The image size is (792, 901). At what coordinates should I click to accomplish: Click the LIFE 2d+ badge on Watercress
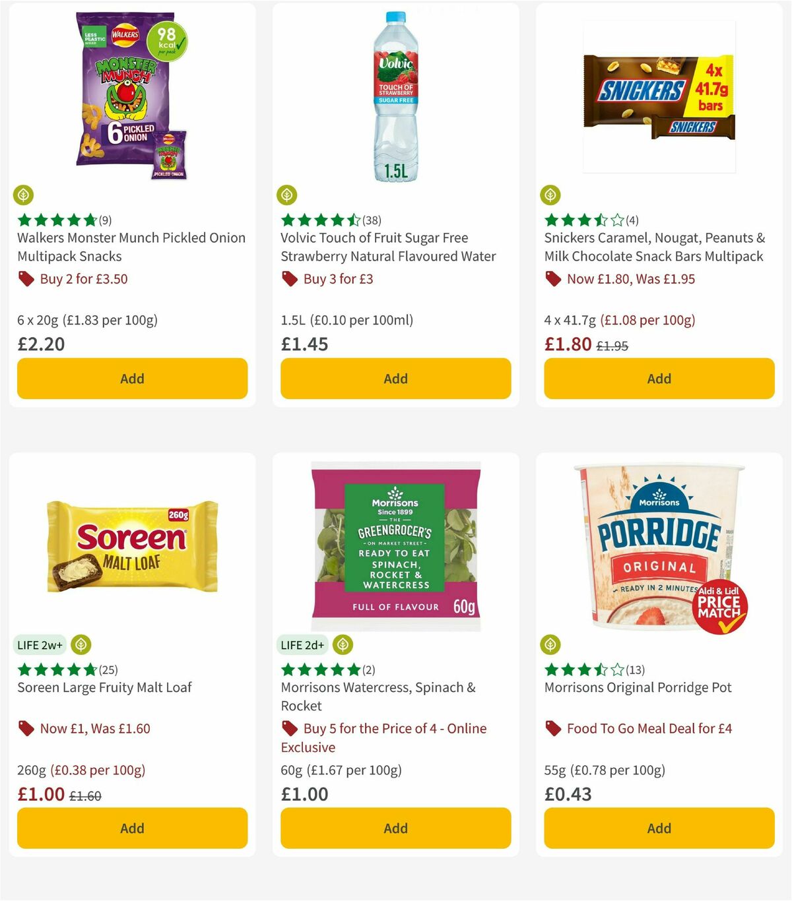[302, 644]
